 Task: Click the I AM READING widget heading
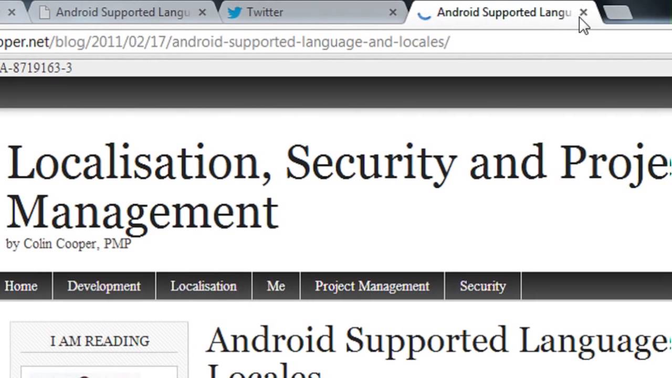(100, 341)
